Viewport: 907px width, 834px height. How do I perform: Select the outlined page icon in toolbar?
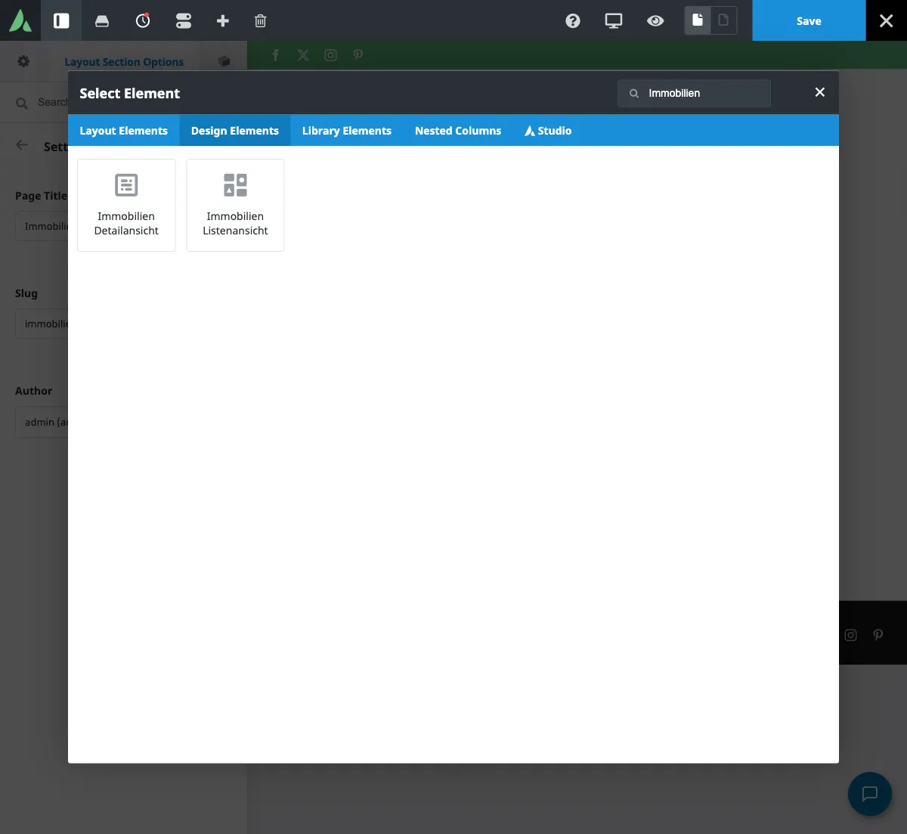(723, 20)
